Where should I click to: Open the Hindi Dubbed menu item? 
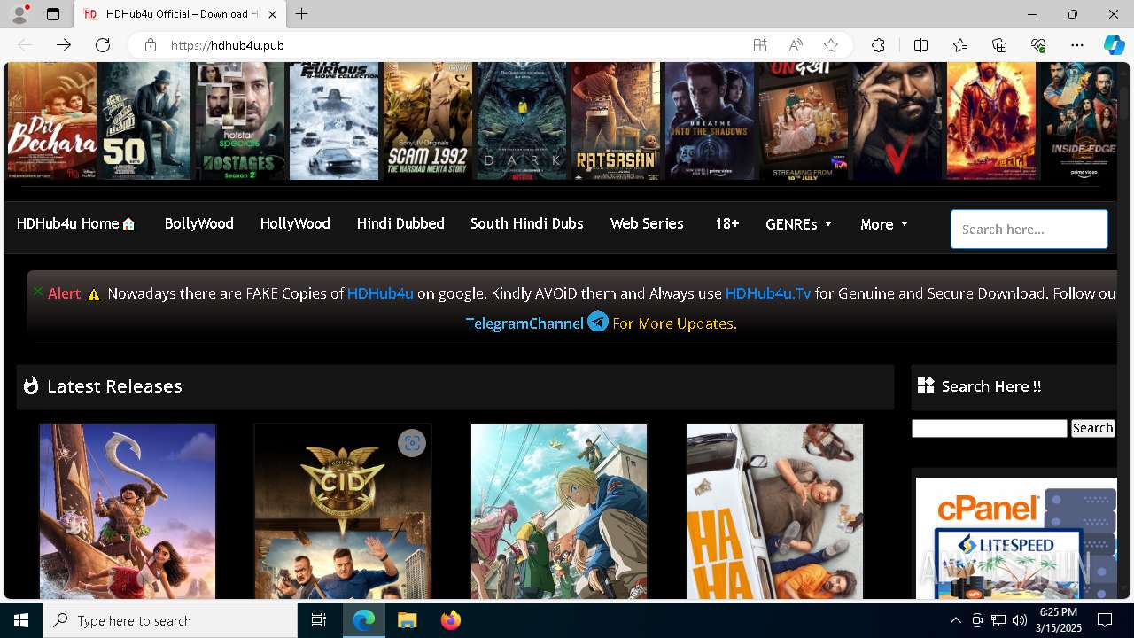click(x=400, y=224)
